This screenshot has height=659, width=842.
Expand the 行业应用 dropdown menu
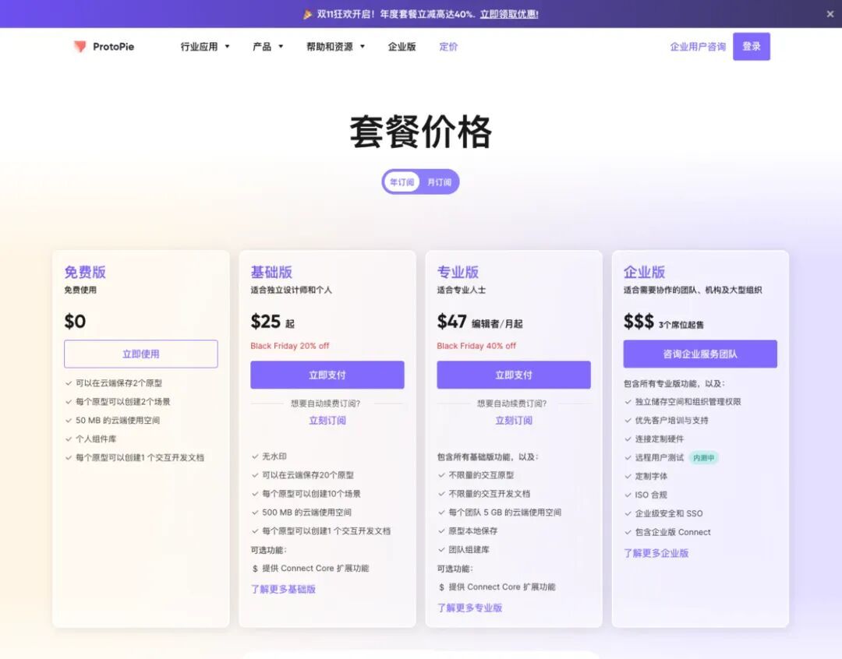(x=205, y=47)
